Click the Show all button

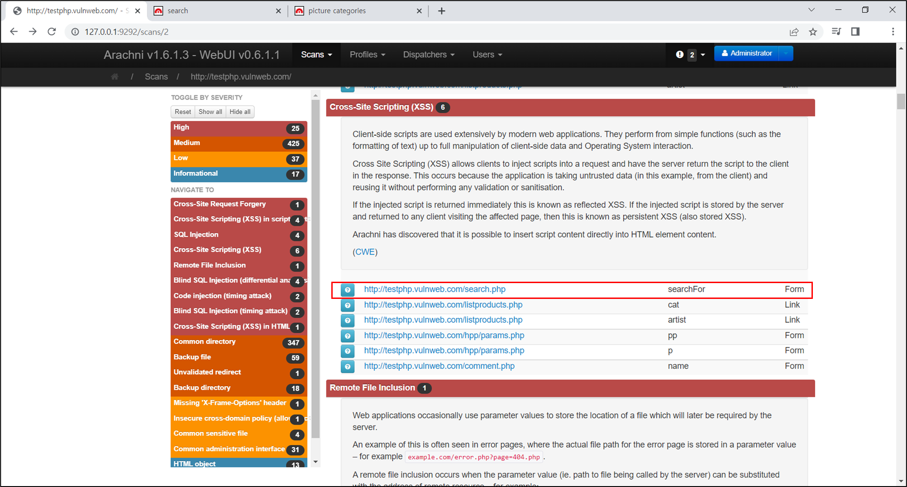pos(210,112)
